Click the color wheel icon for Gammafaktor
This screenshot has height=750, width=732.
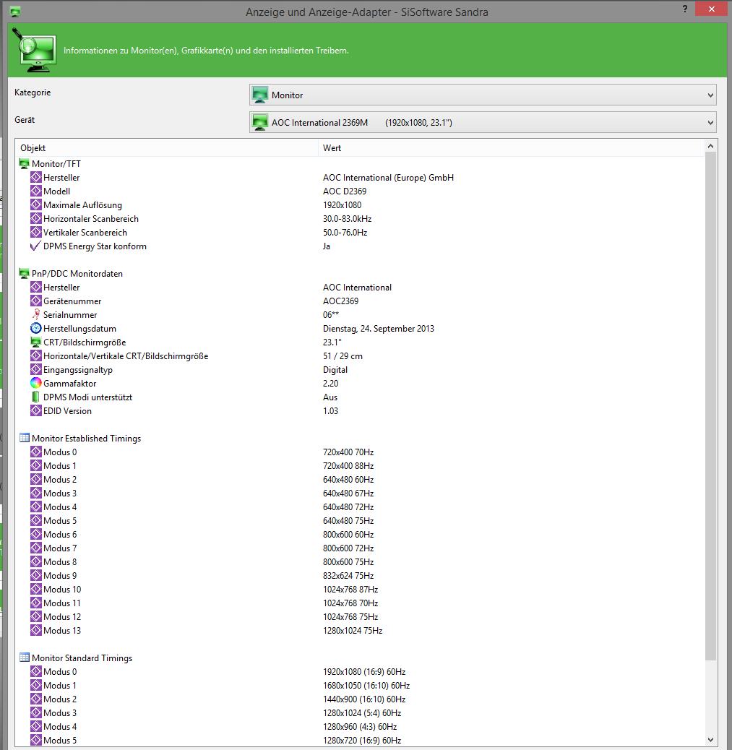[36, 383]
